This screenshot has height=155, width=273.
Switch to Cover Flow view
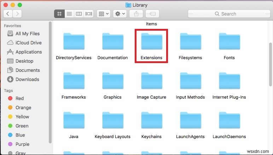pos(89,14)
